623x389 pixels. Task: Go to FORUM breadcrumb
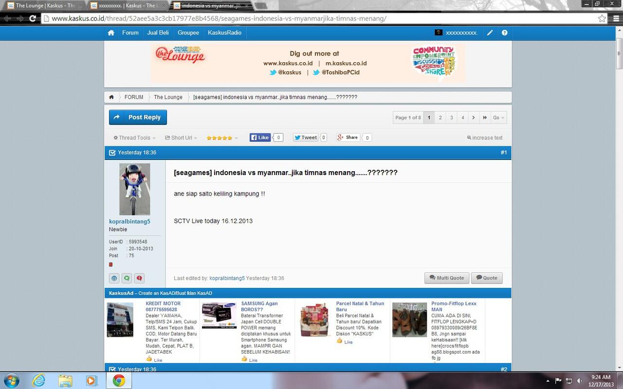click(x=134, y=97)
